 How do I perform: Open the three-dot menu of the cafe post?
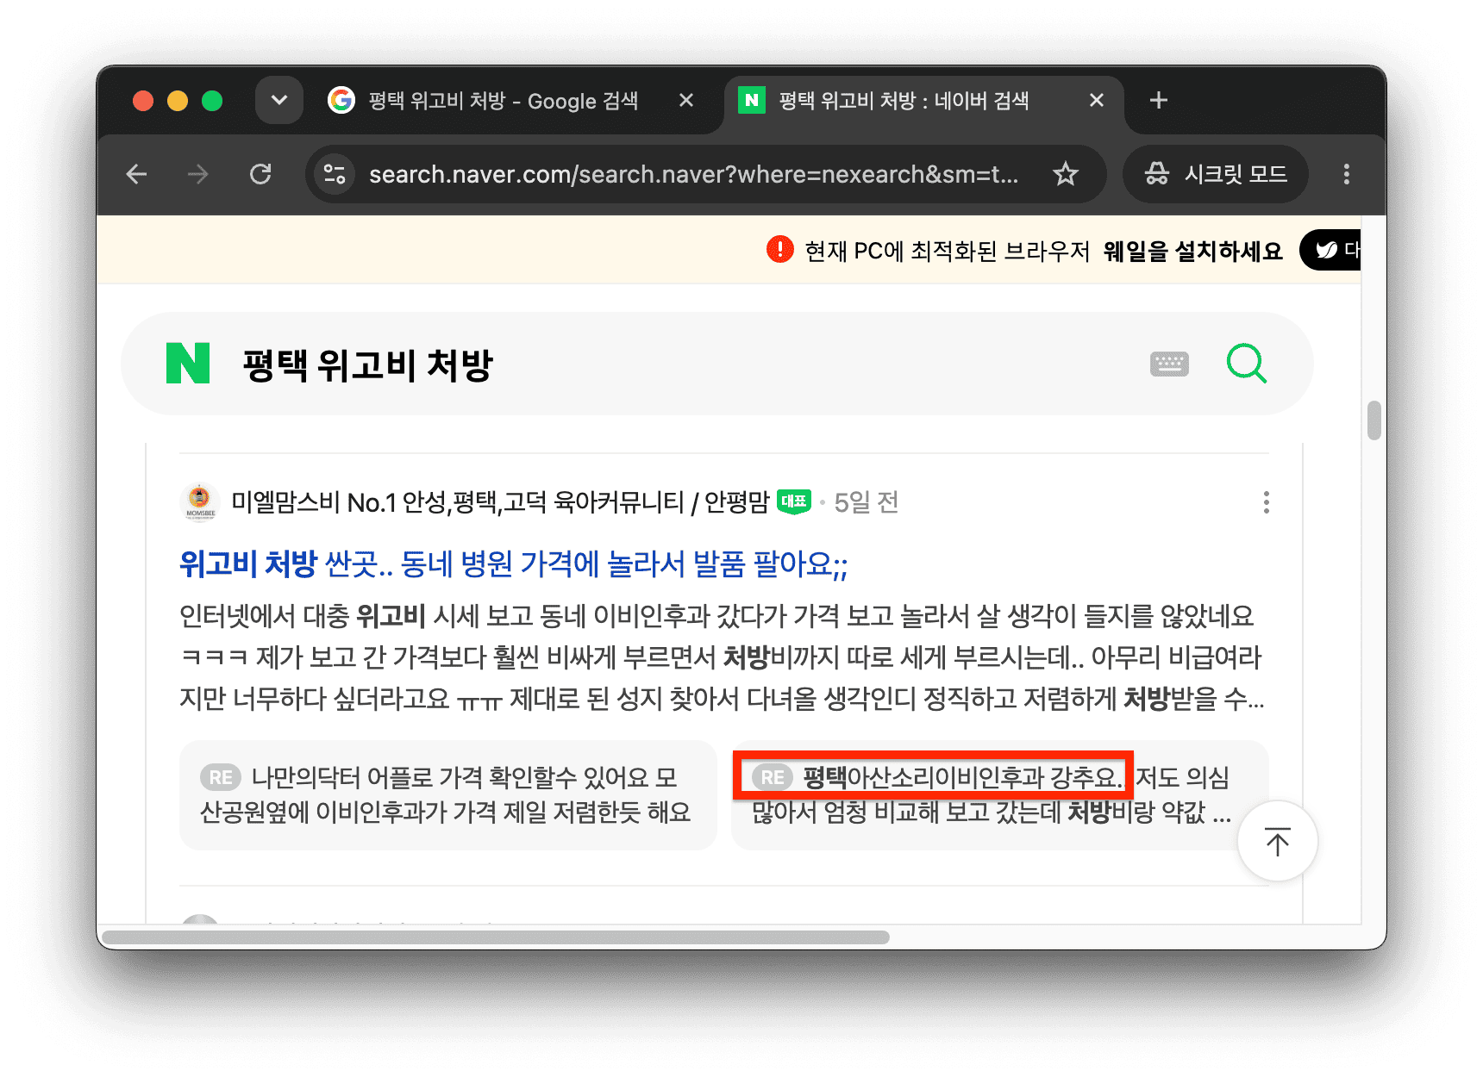pos(1266,502)
